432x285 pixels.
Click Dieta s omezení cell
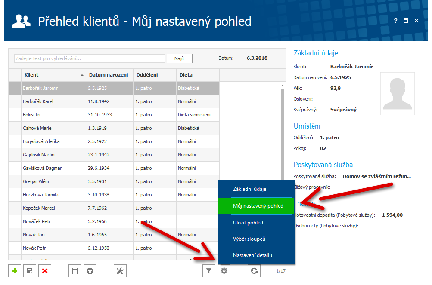click(x=198, y=115)
